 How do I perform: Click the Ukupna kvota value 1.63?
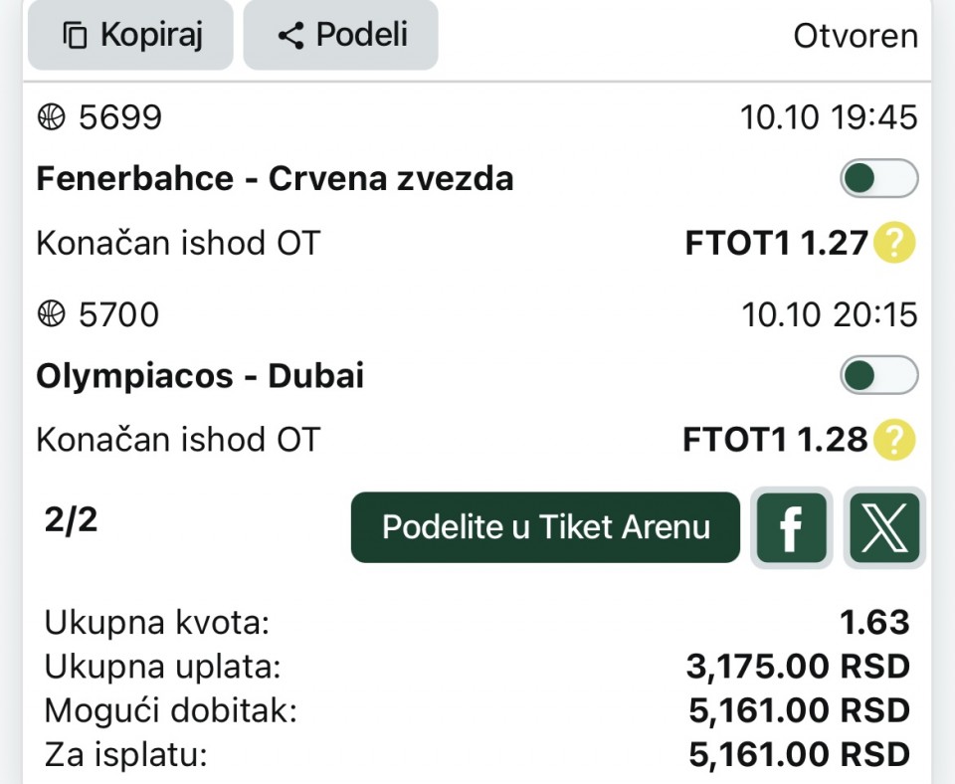(x=874, y=623)
